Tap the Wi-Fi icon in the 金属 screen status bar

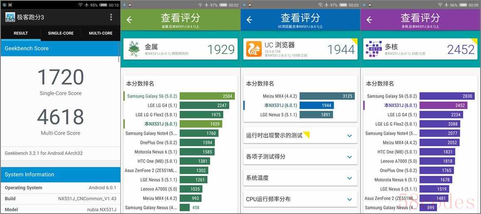(x=200, y=5)
